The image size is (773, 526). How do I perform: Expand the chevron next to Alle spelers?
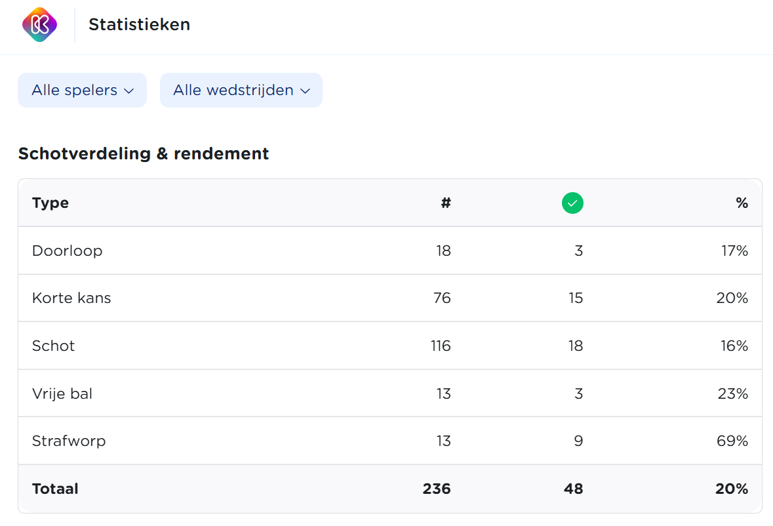(130, 91)
